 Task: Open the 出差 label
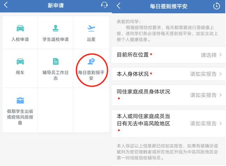[x=91, y=39]
